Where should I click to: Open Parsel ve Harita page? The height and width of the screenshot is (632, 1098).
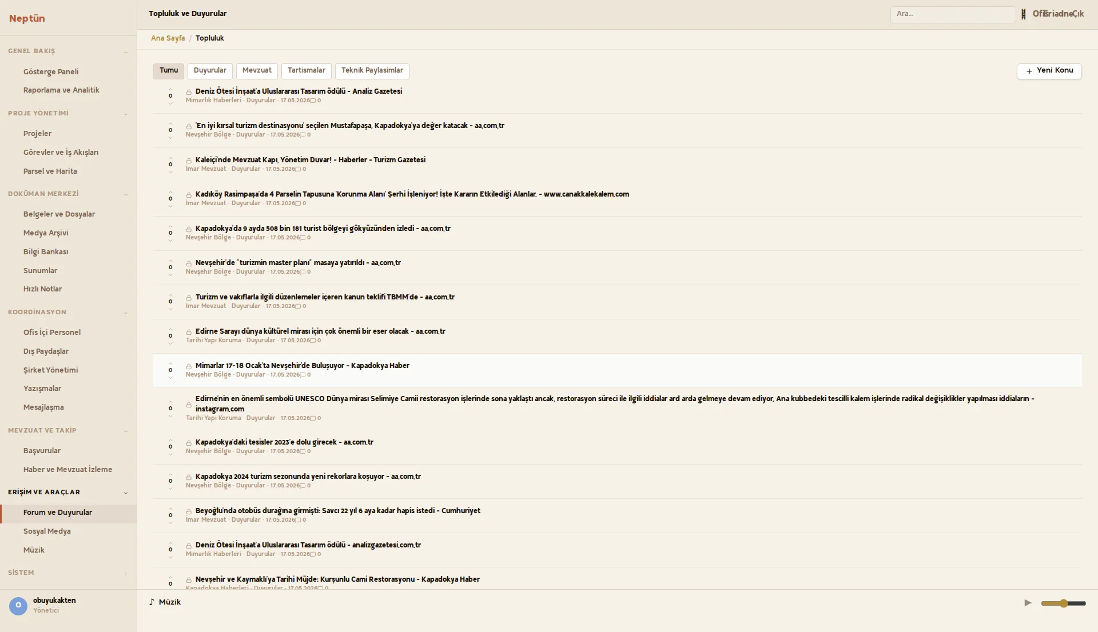pyautogui.click(x=69, y=171)
